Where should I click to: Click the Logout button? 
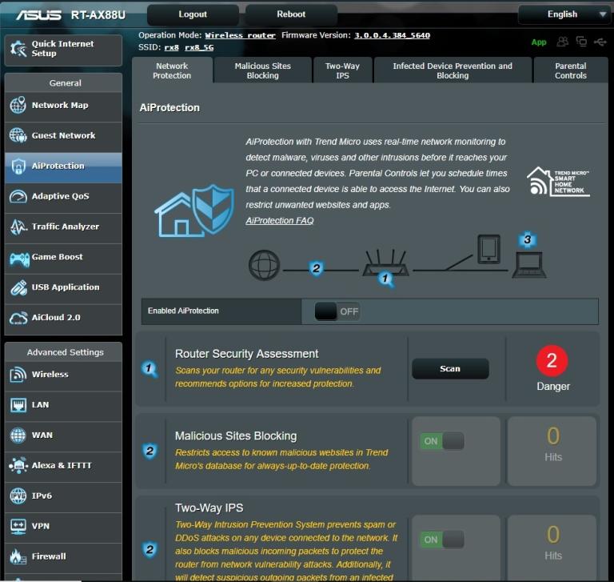tap(193, 14)
